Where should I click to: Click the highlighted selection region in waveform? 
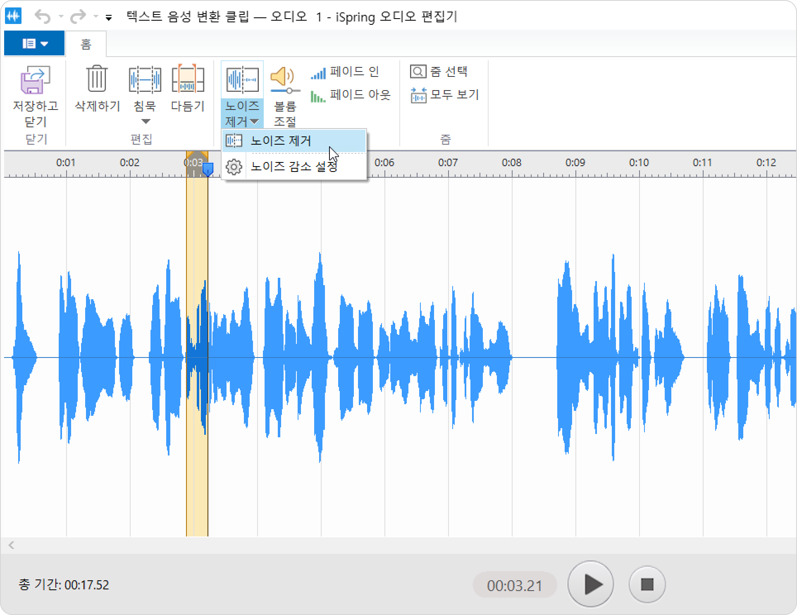tap(197, 357)
